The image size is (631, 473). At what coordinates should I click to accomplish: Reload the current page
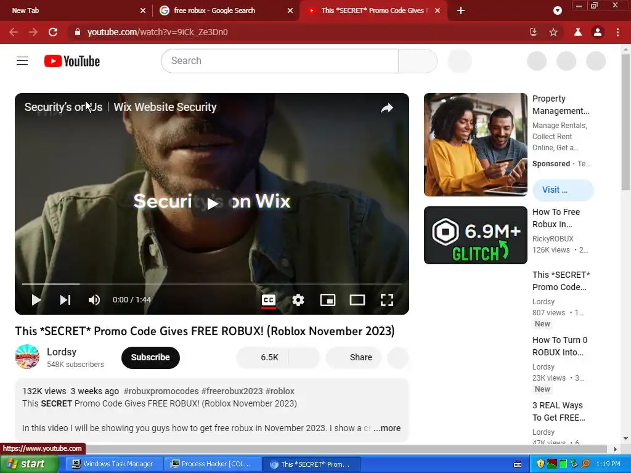53,32
